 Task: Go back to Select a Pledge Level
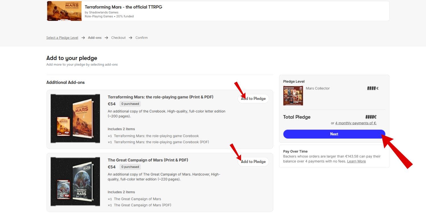(x=62, y=38)
